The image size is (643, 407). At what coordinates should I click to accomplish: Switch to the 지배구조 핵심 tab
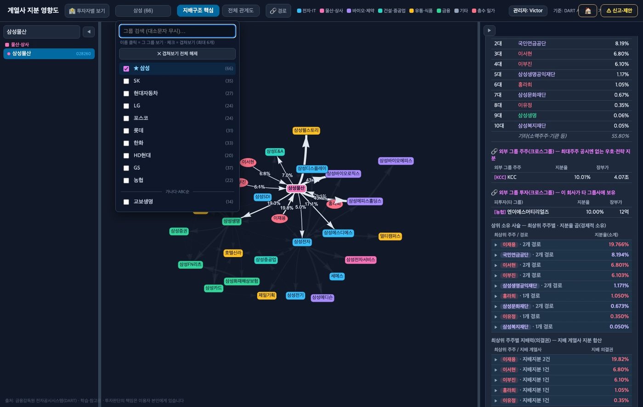[198, 11]
